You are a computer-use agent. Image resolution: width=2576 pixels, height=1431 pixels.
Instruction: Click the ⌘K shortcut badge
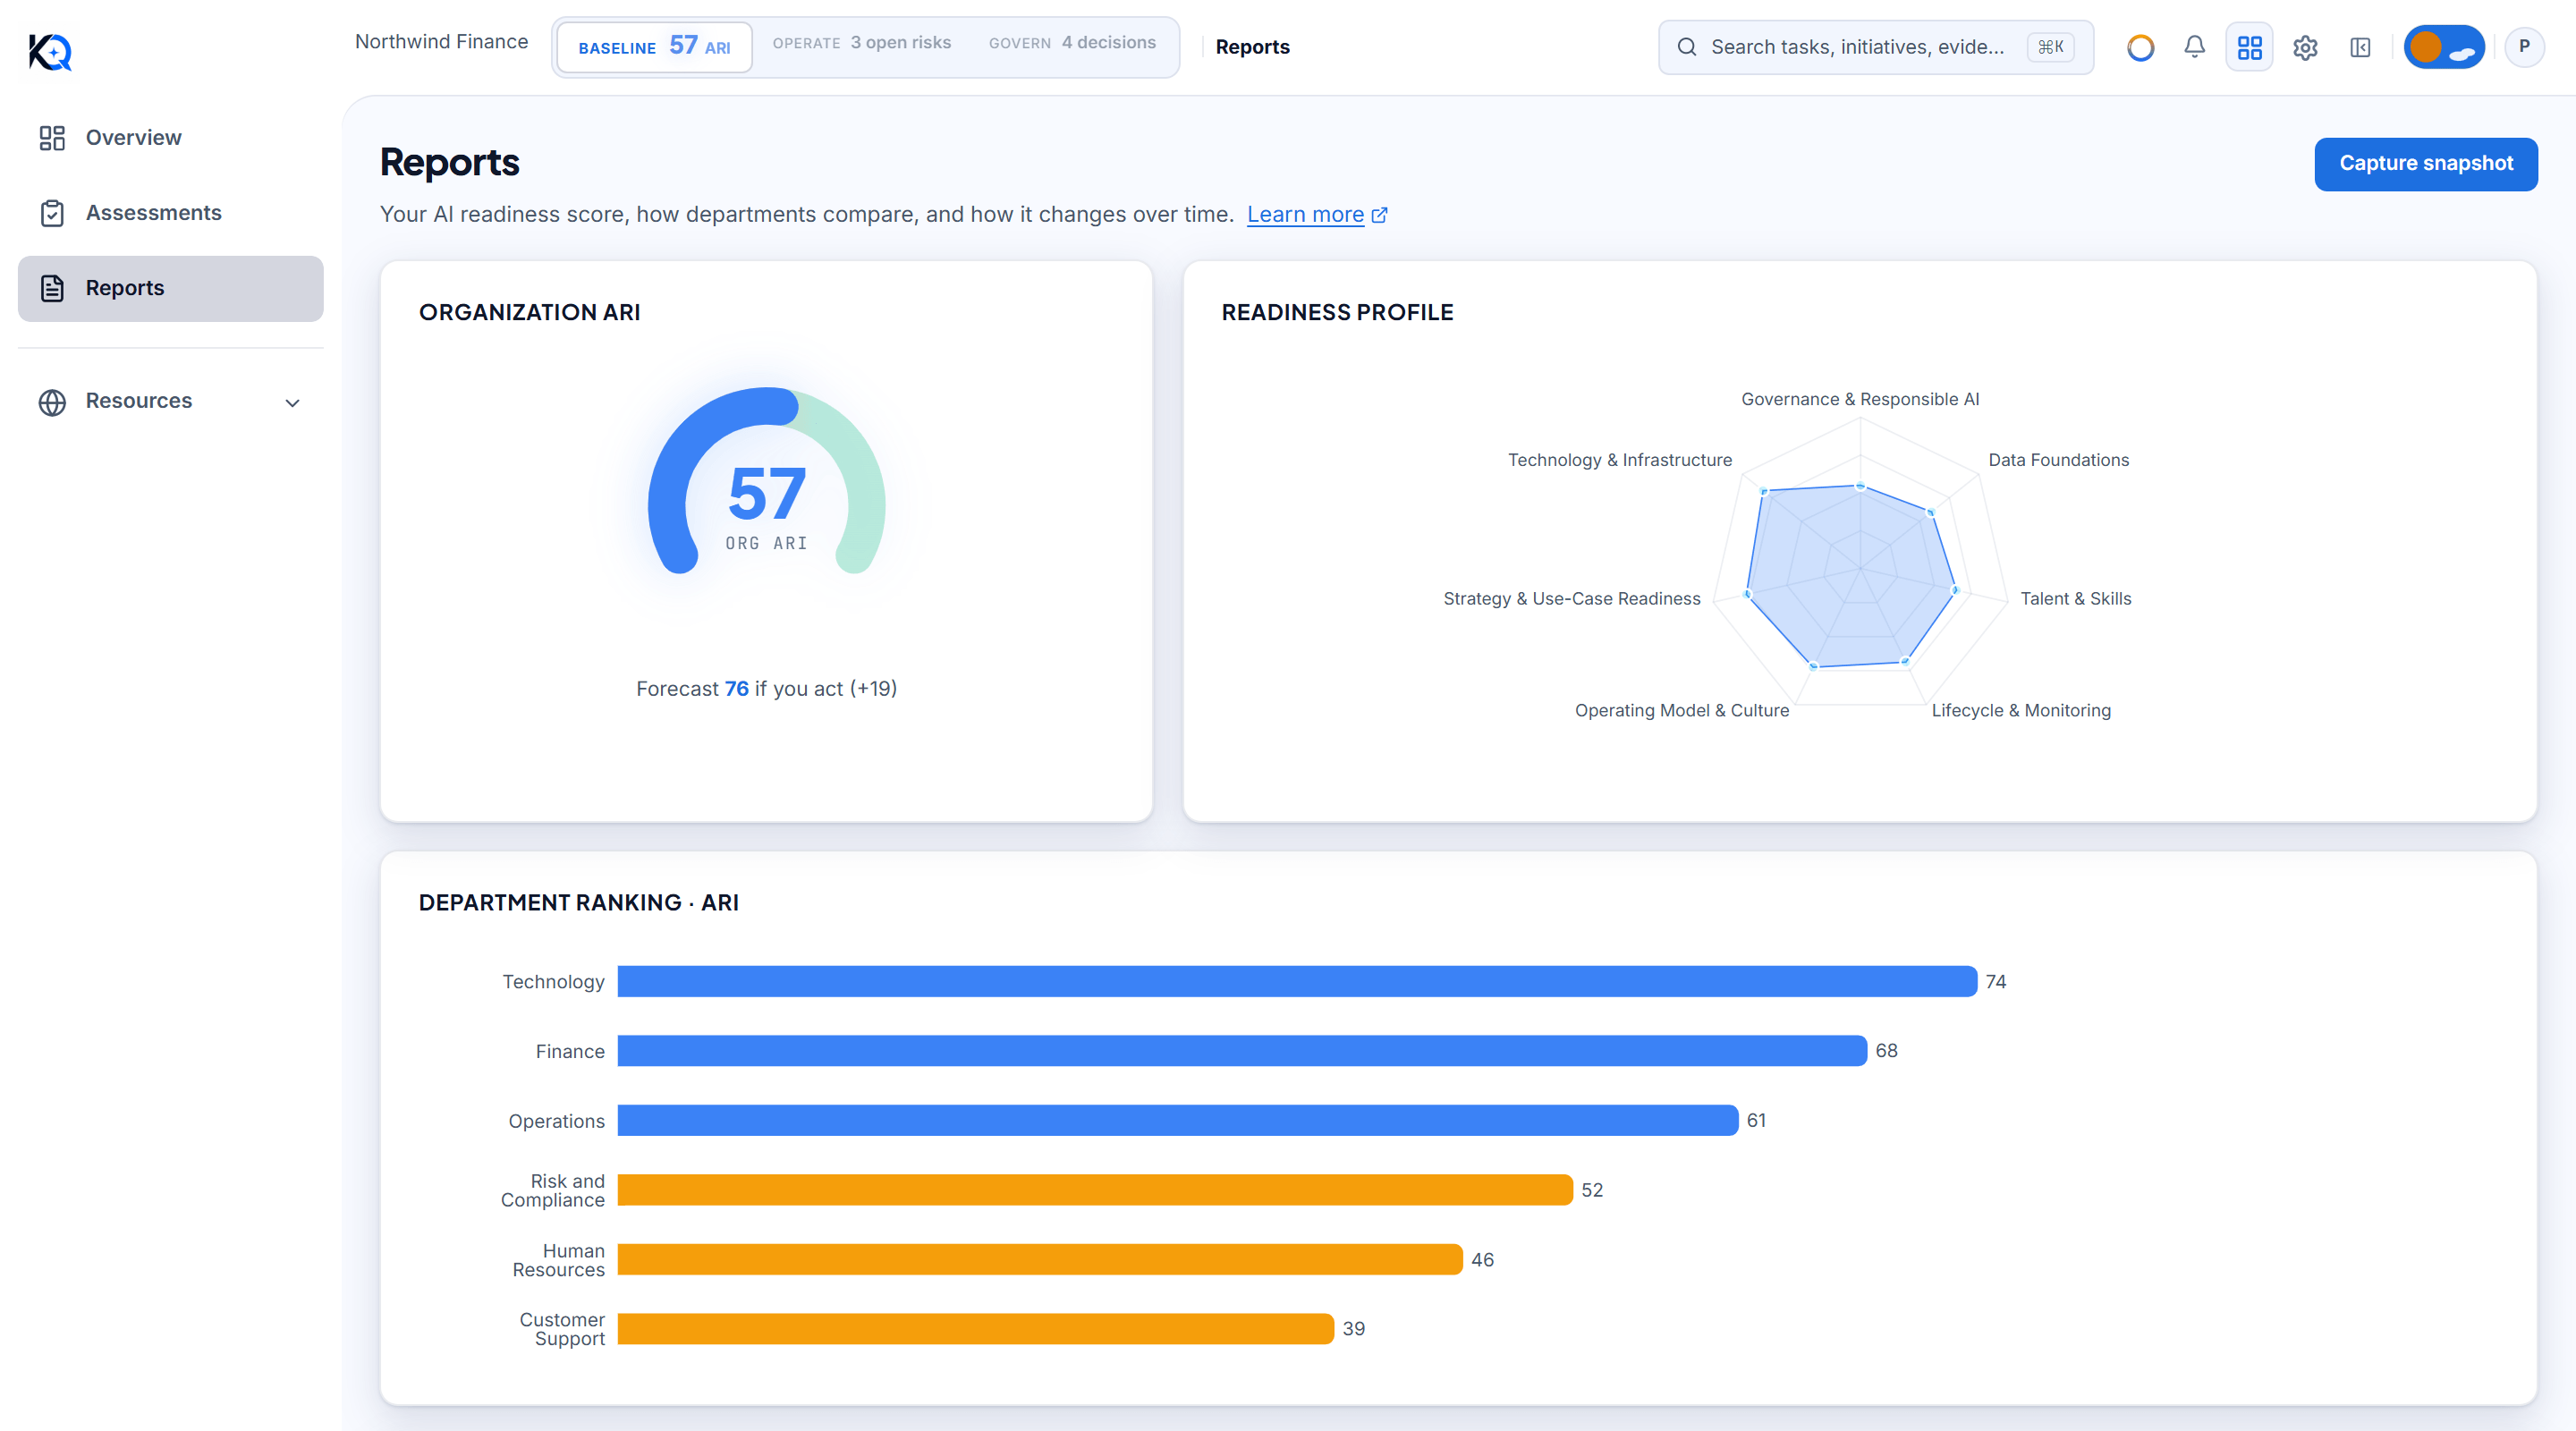[x=2050, y=47]
